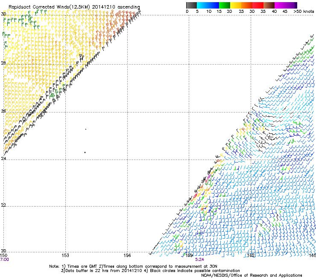The width and height of the screenshot is (316, 278).
Task: Click the '10' legend scale label
Action: 209,12
